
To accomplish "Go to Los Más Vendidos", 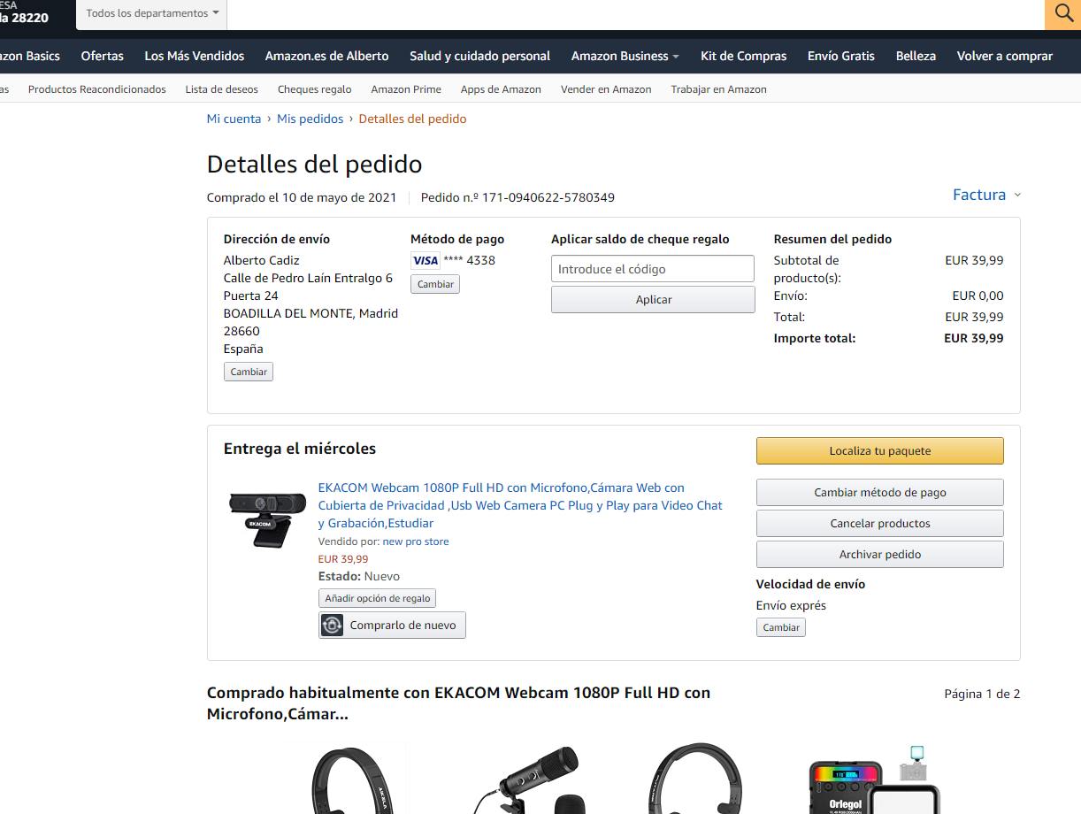I will coord(195,56).
